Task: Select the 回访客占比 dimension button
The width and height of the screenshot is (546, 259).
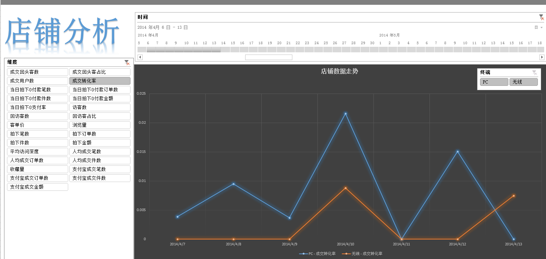Action: point(100,116)
